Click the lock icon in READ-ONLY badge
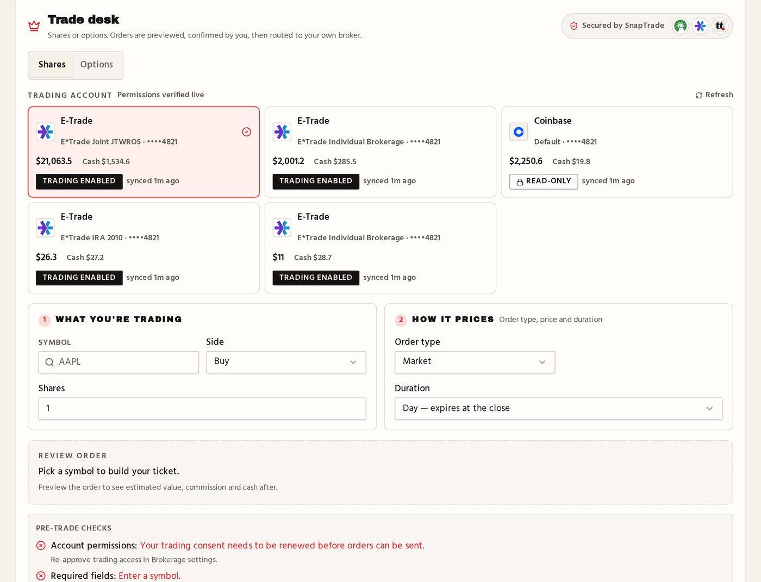The width and height of the screenshot is (761, 582). [x=520, y=182]
